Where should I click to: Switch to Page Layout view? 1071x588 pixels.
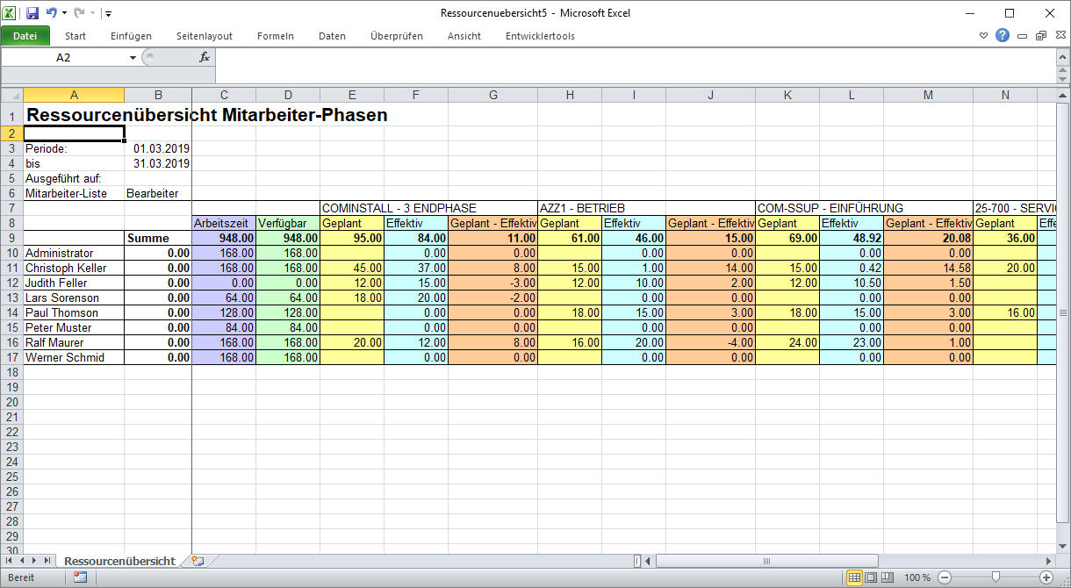coord(870,577)
